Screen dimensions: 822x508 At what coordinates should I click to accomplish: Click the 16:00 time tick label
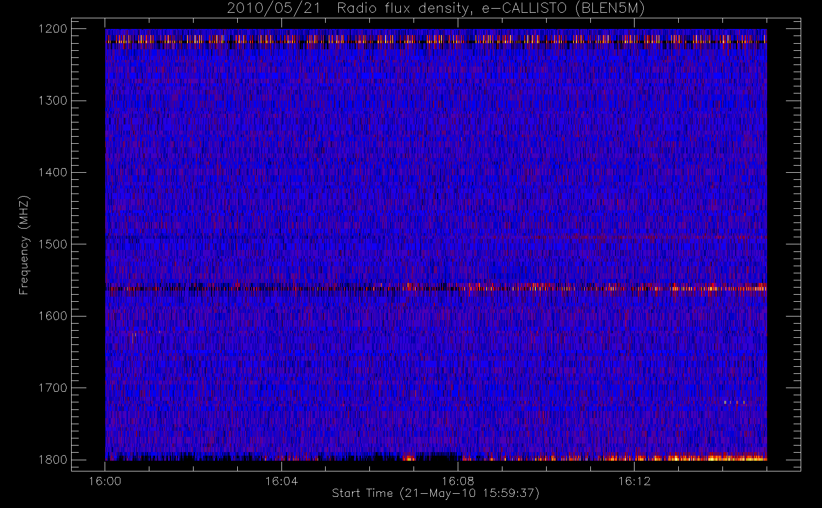coord(105,481)
